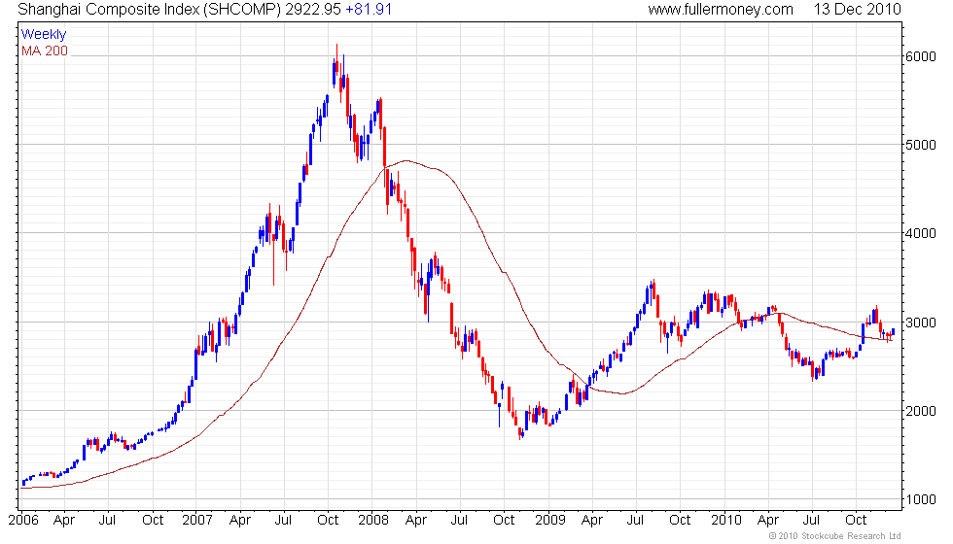Click the 3000 y-axis label
Screen dimensions: 953x544
click(921, 323)
